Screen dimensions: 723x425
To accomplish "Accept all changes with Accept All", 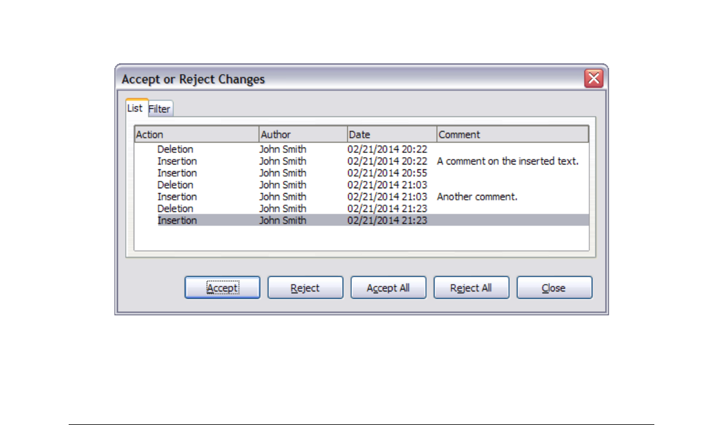I will (x=388, y=288).
